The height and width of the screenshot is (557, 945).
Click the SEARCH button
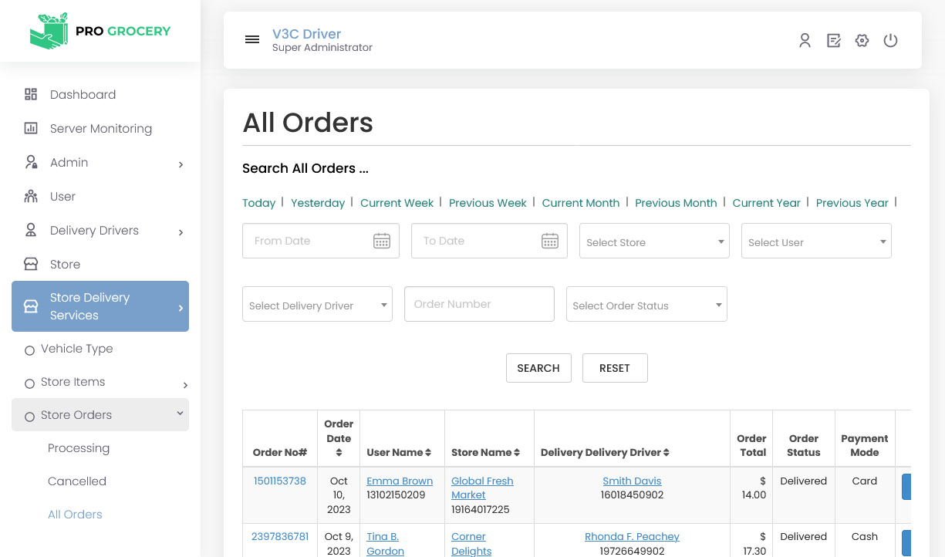click(538, 368)
